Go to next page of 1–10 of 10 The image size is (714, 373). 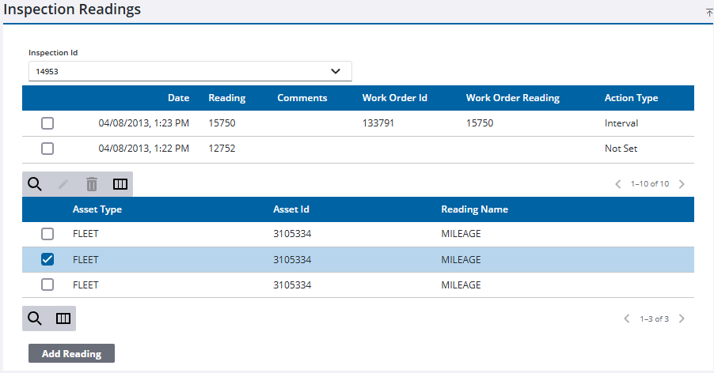(682, 184)
